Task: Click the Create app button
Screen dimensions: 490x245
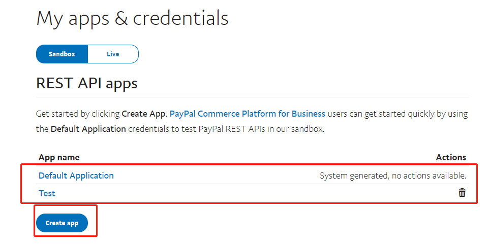Action: point(62,223)
